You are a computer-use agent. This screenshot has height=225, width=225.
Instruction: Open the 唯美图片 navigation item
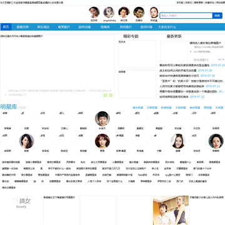(x=64, y=27)
